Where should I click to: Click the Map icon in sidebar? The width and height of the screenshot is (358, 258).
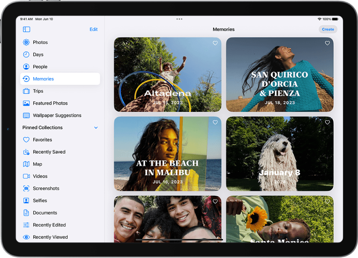pyautogui.click(x=26, y=164)
